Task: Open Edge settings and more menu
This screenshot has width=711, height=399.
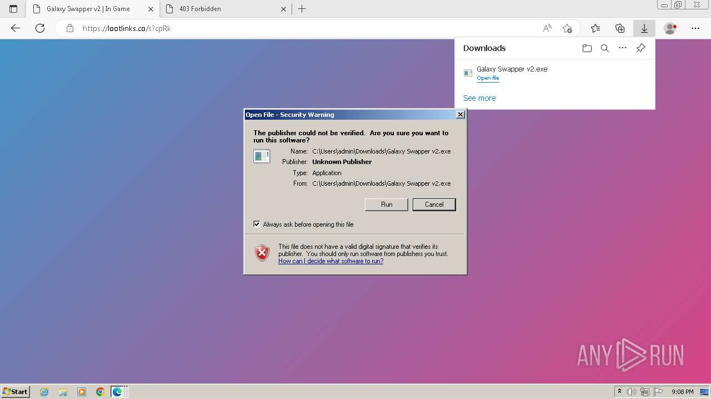Action: 695,28
